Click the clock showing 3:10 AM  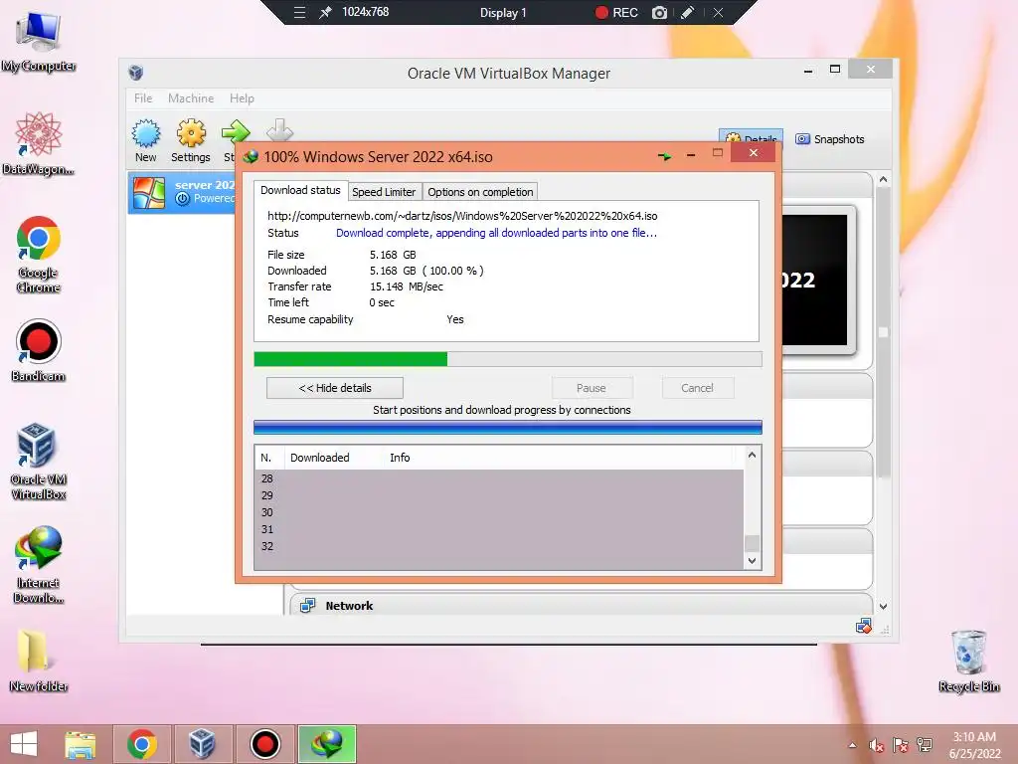(974, 737)
